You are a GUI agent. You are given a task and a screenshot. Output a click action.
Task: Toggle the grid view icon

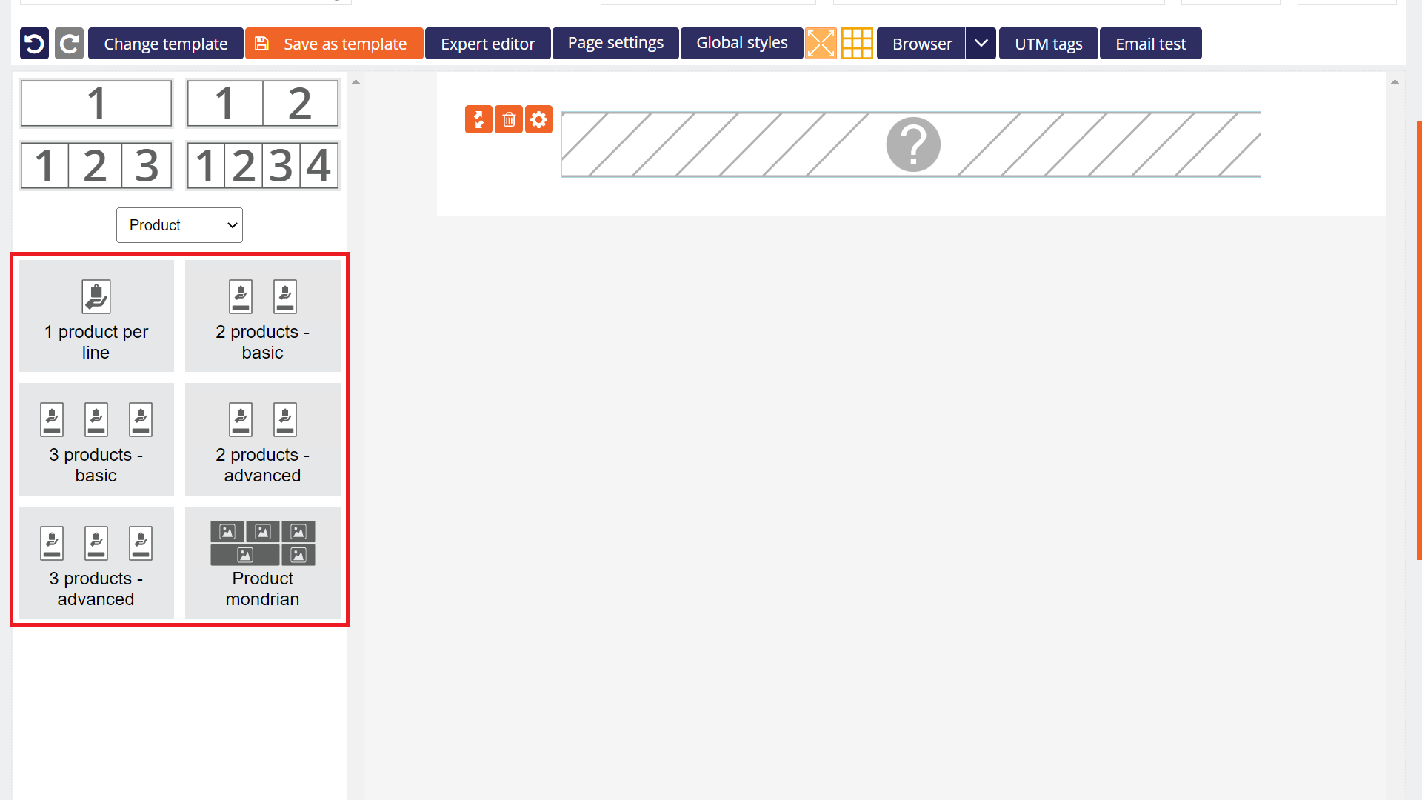pos(856,44)
